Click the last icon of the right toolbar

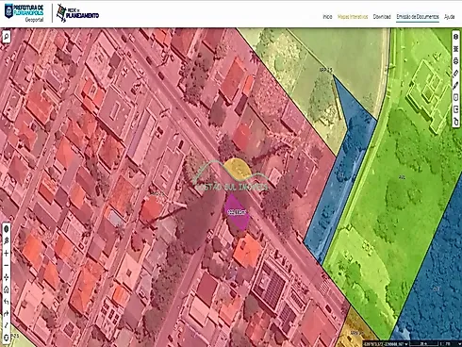(x=456, y=122)
